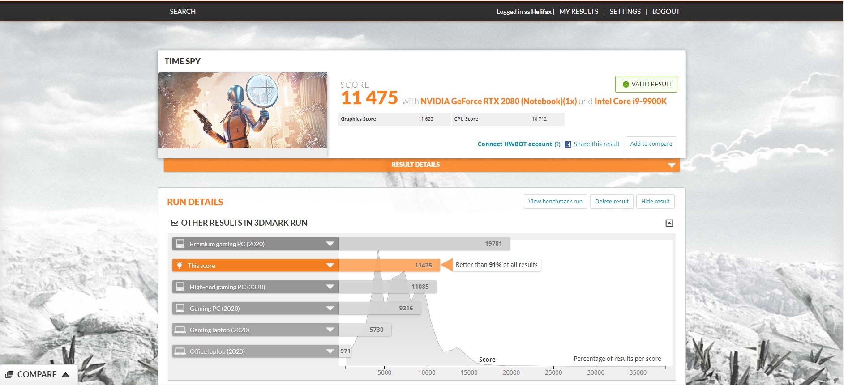Log out of the account
The image size is (844, 385).
coord(666,12)
